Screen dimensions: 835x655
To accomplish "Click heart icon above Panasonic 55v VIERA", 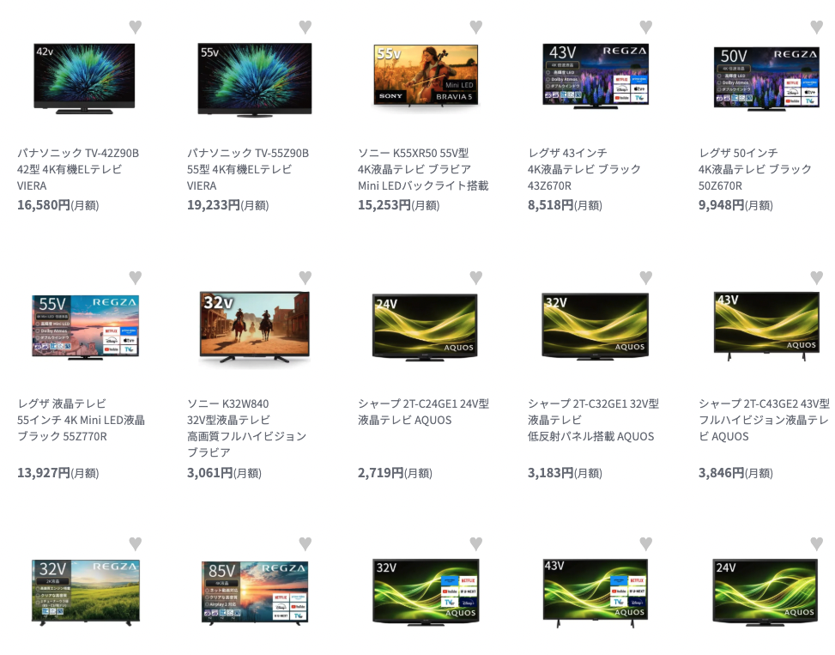I will coord(306,27).
